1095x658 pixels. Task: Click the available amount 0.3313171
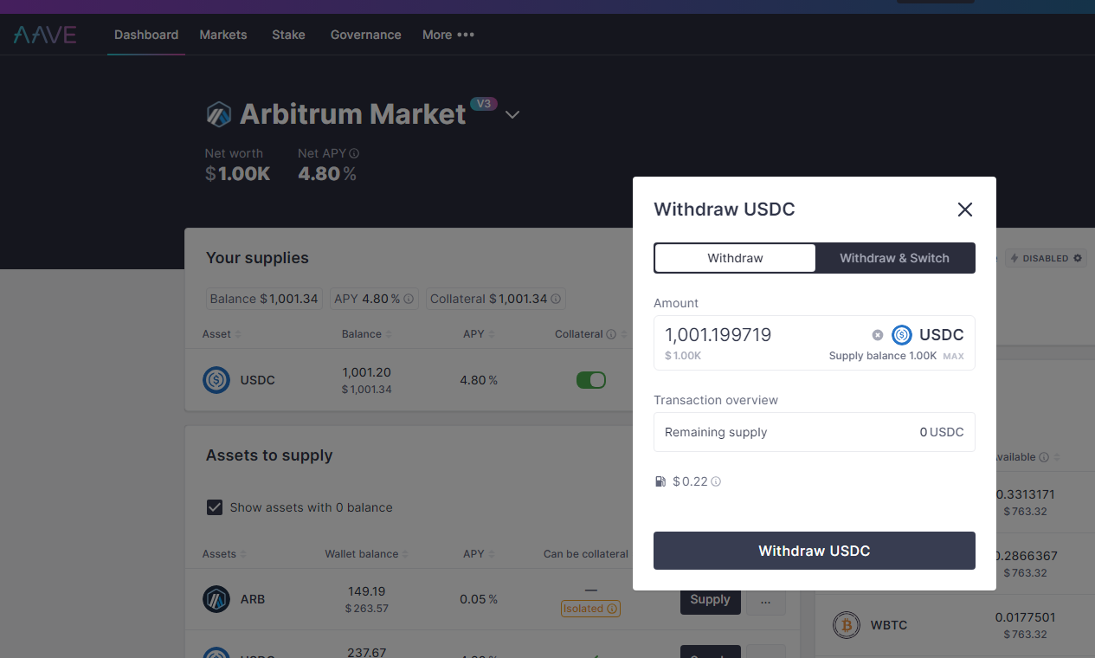click(1025, 494)
